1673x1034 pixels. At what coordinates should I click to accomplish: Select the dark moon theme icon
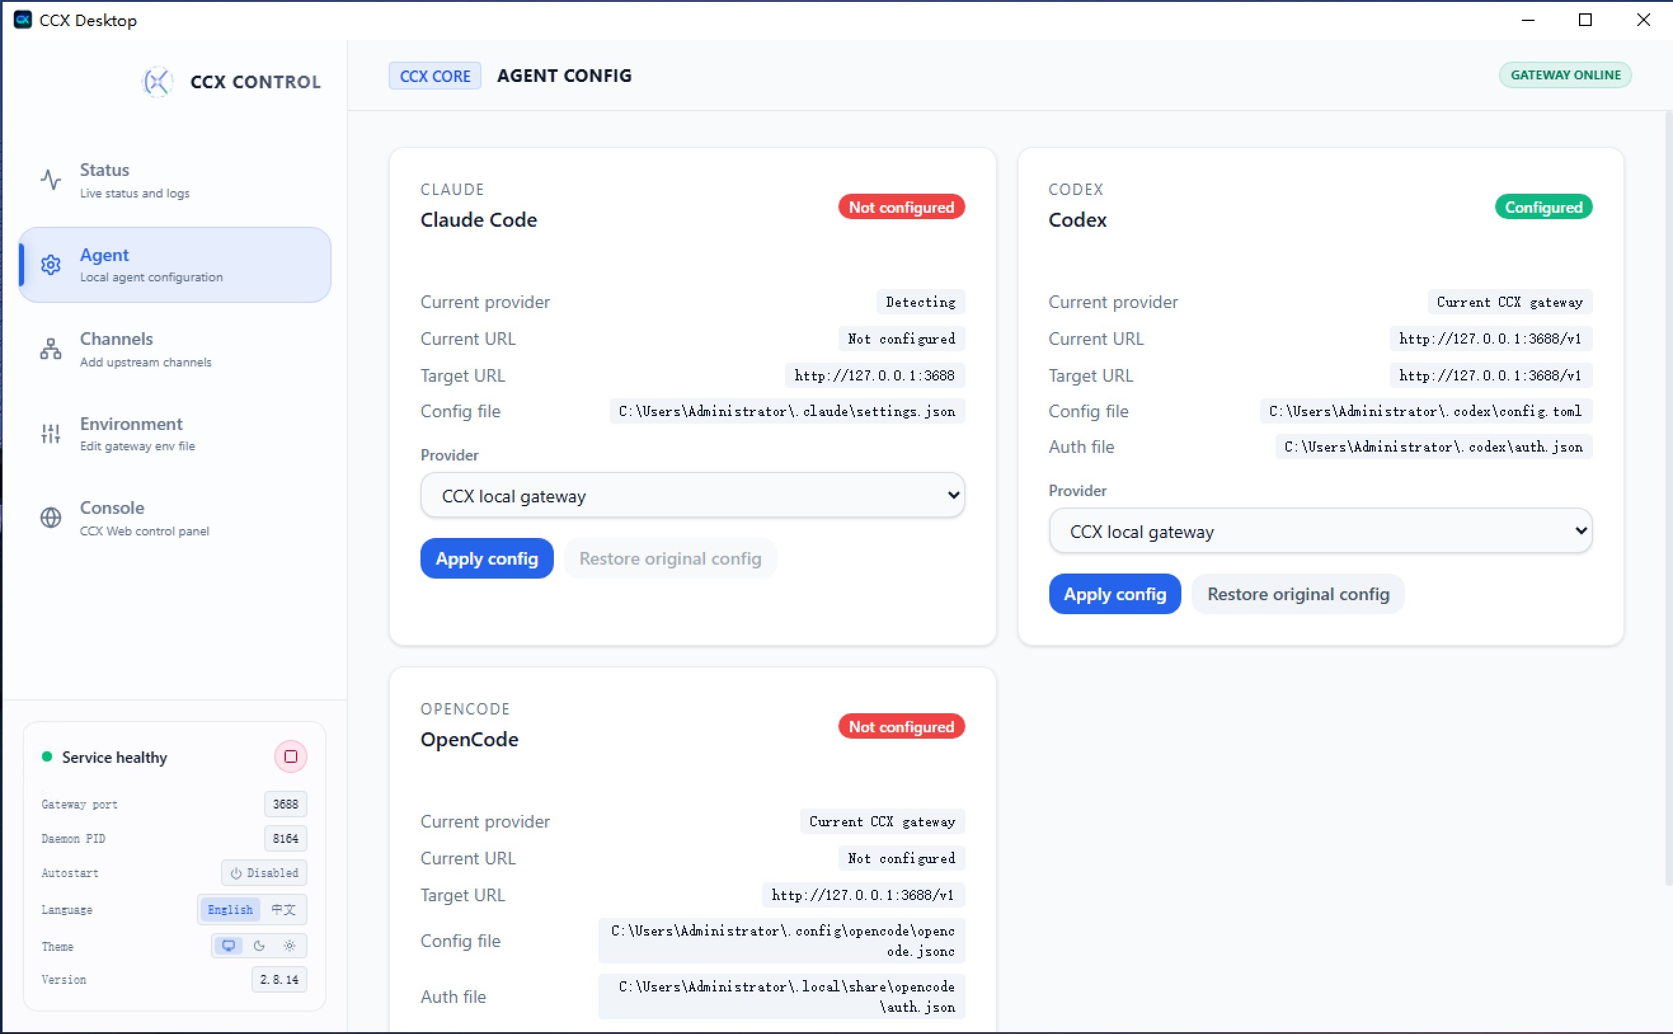pyautogui.click(x=259, y=946)
